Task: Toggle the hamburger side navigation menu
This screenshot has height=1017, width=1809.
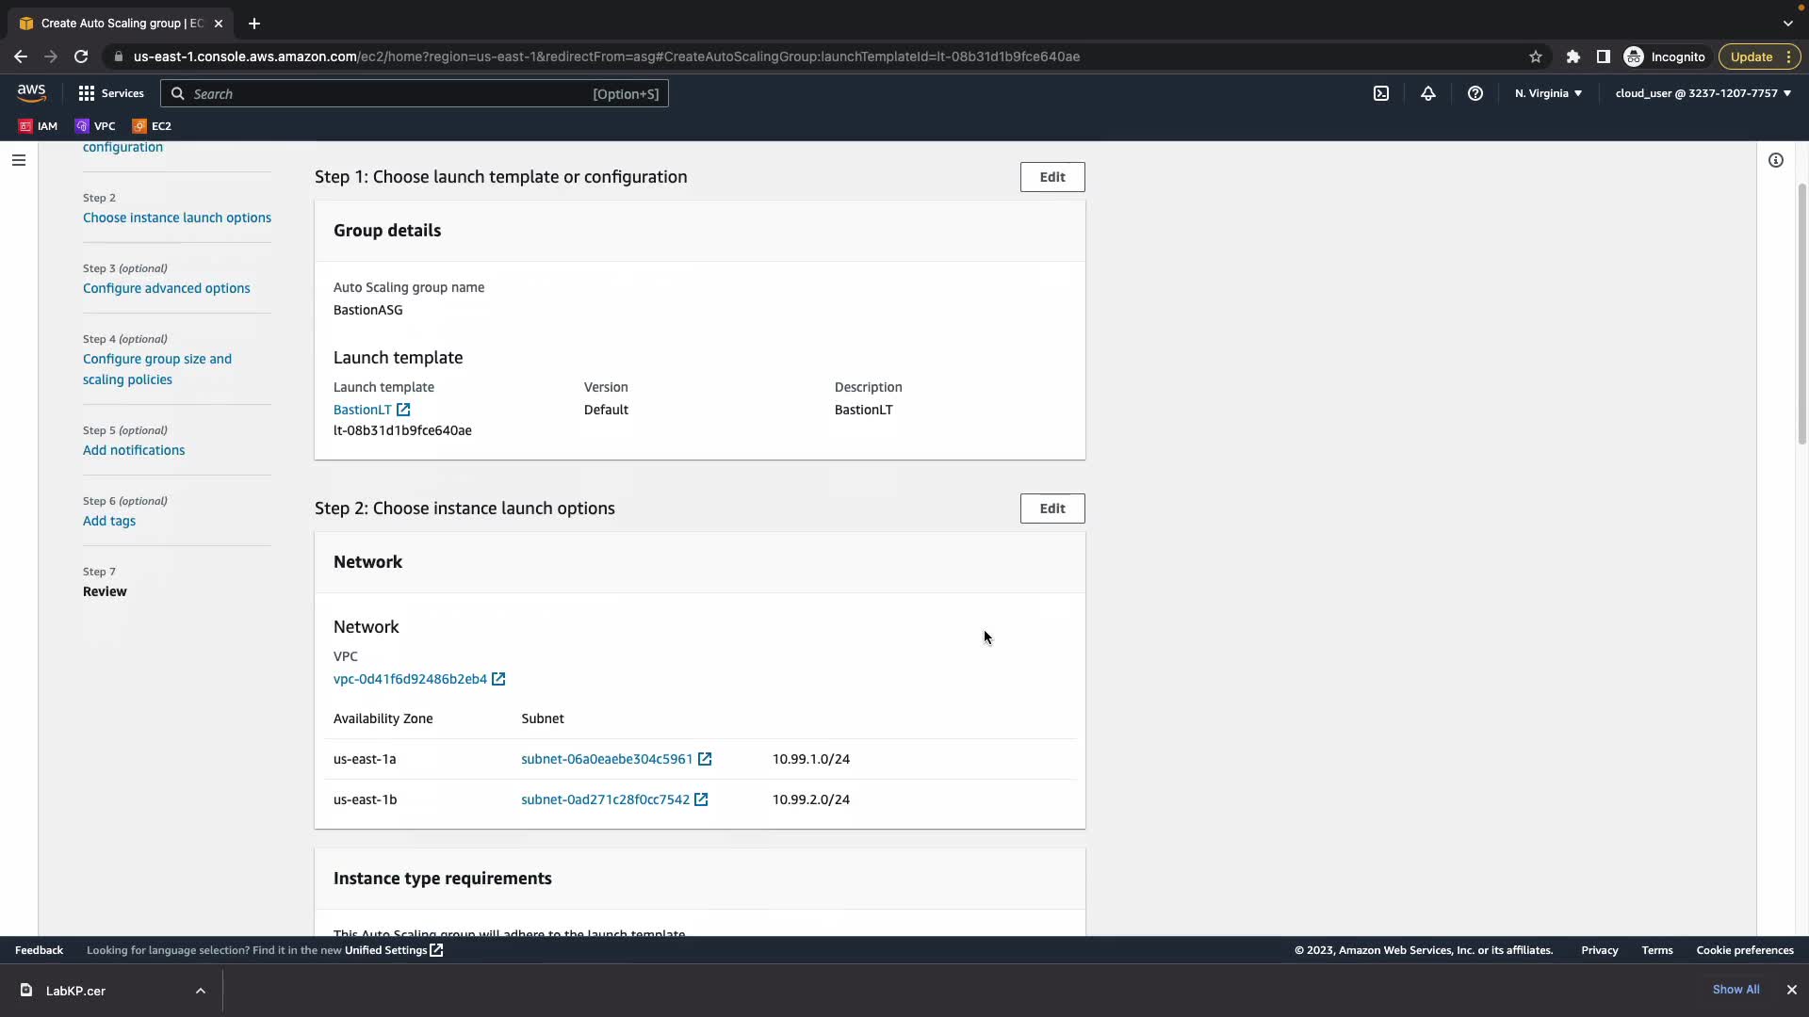Action: (x=18, y=160)
